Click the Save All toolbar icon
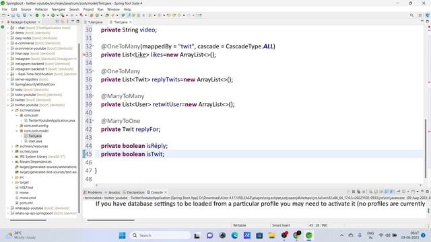The height and width of the screenshot is (242, 431). 18,15
